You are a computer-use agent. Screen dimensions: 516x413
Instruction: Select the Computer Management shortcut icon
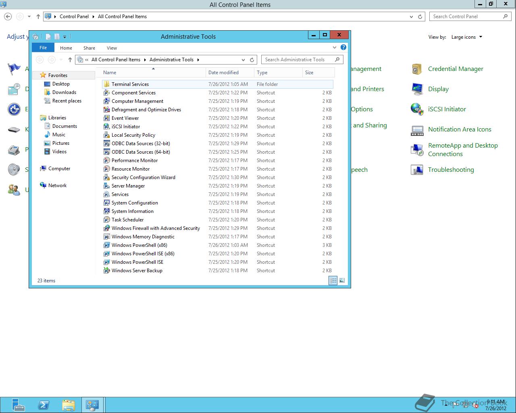tap(106, 101)
